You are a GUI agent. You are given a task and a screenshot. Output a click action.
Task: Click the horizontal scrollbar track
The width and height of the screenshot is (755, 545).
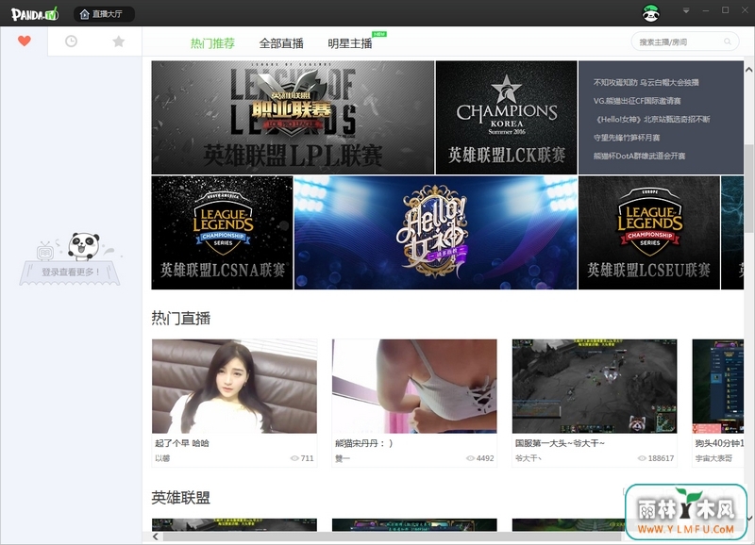[393, 537]
